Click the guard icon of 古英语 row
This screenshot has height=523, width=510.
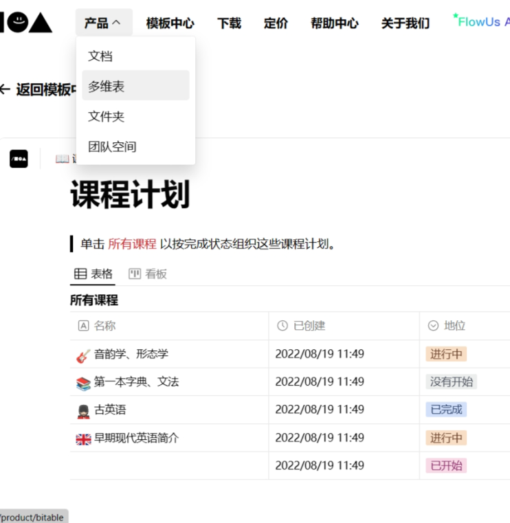[83, 412]
